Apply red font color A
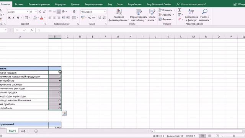This screenshot has width=245, height=138. pyautogui.click(x=42, y=18)
